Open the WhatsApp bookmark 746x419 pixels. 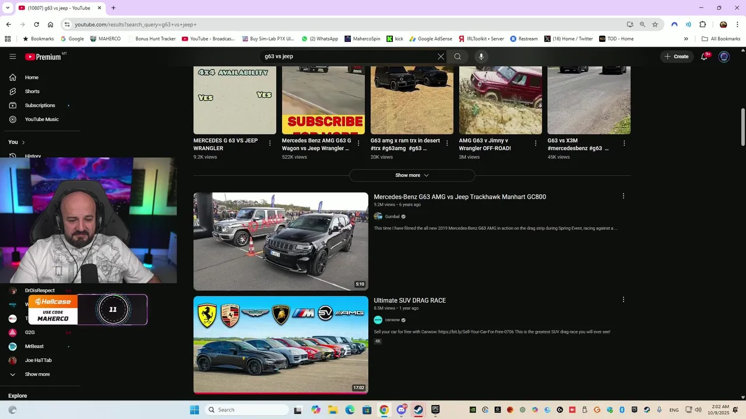coord(320,39)
